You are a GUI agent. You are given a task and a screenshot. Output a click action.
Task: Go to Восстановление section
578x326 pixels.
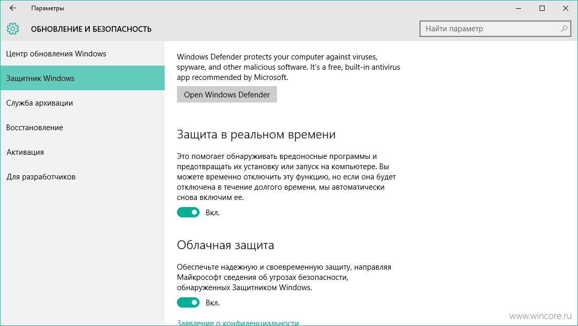coord(82,128)
